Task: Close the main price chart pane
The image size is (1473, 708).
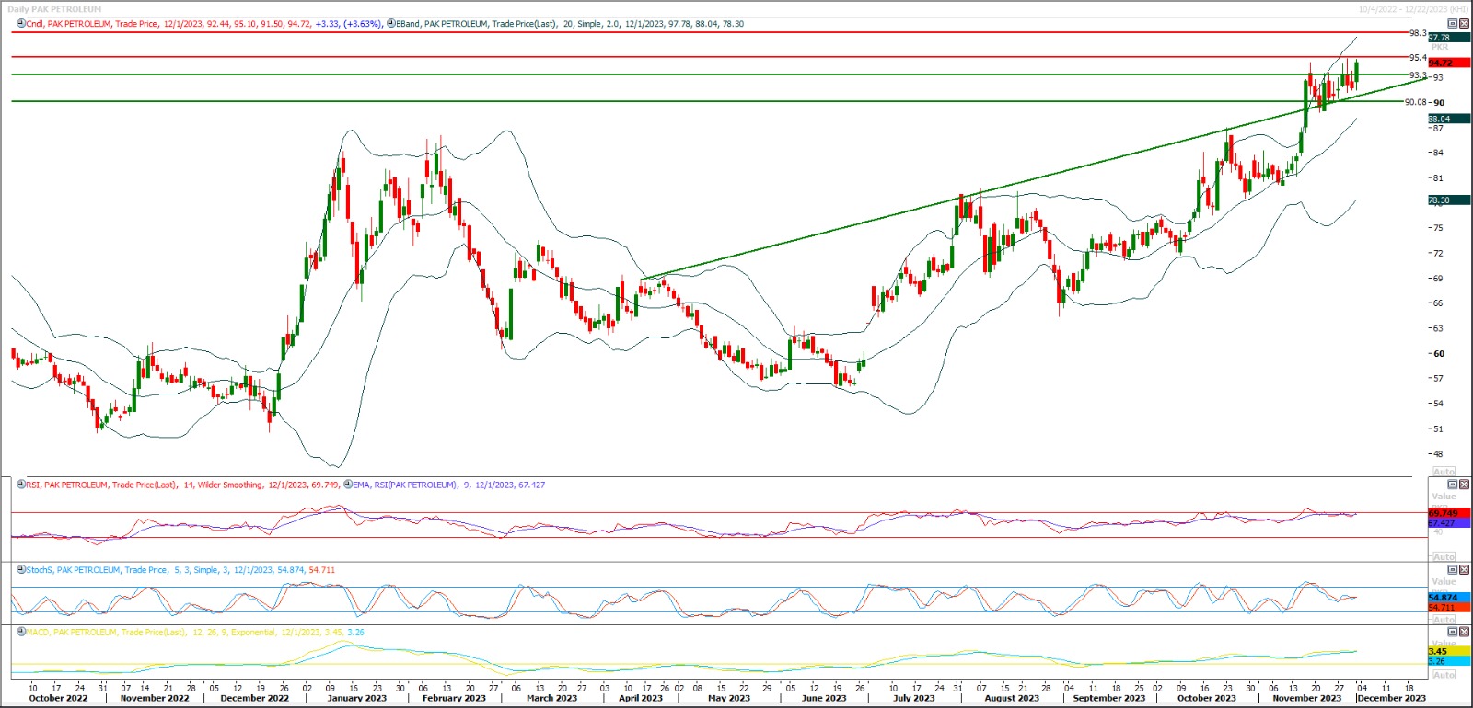Action: (x=1465, y=24)
